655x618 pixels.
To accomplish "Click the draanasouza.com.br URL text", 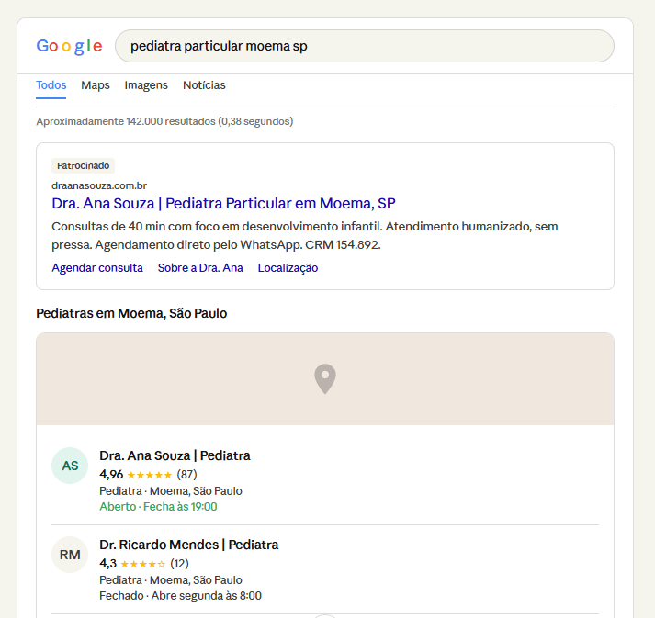I will 99,185.
